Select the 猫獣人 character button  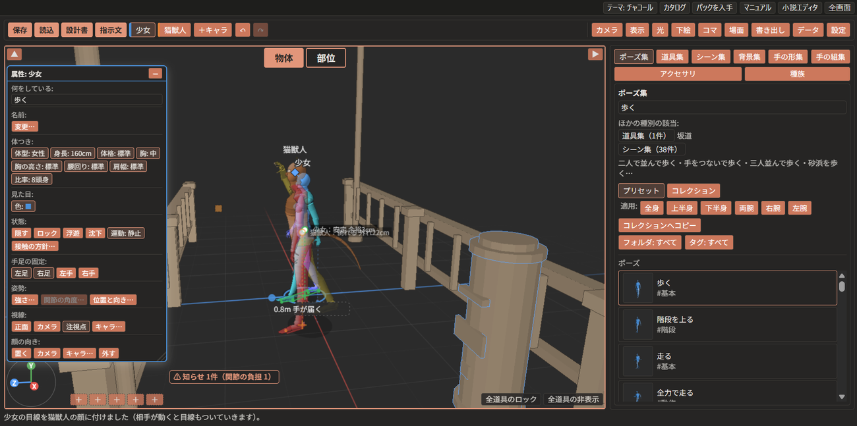[175, 30]
